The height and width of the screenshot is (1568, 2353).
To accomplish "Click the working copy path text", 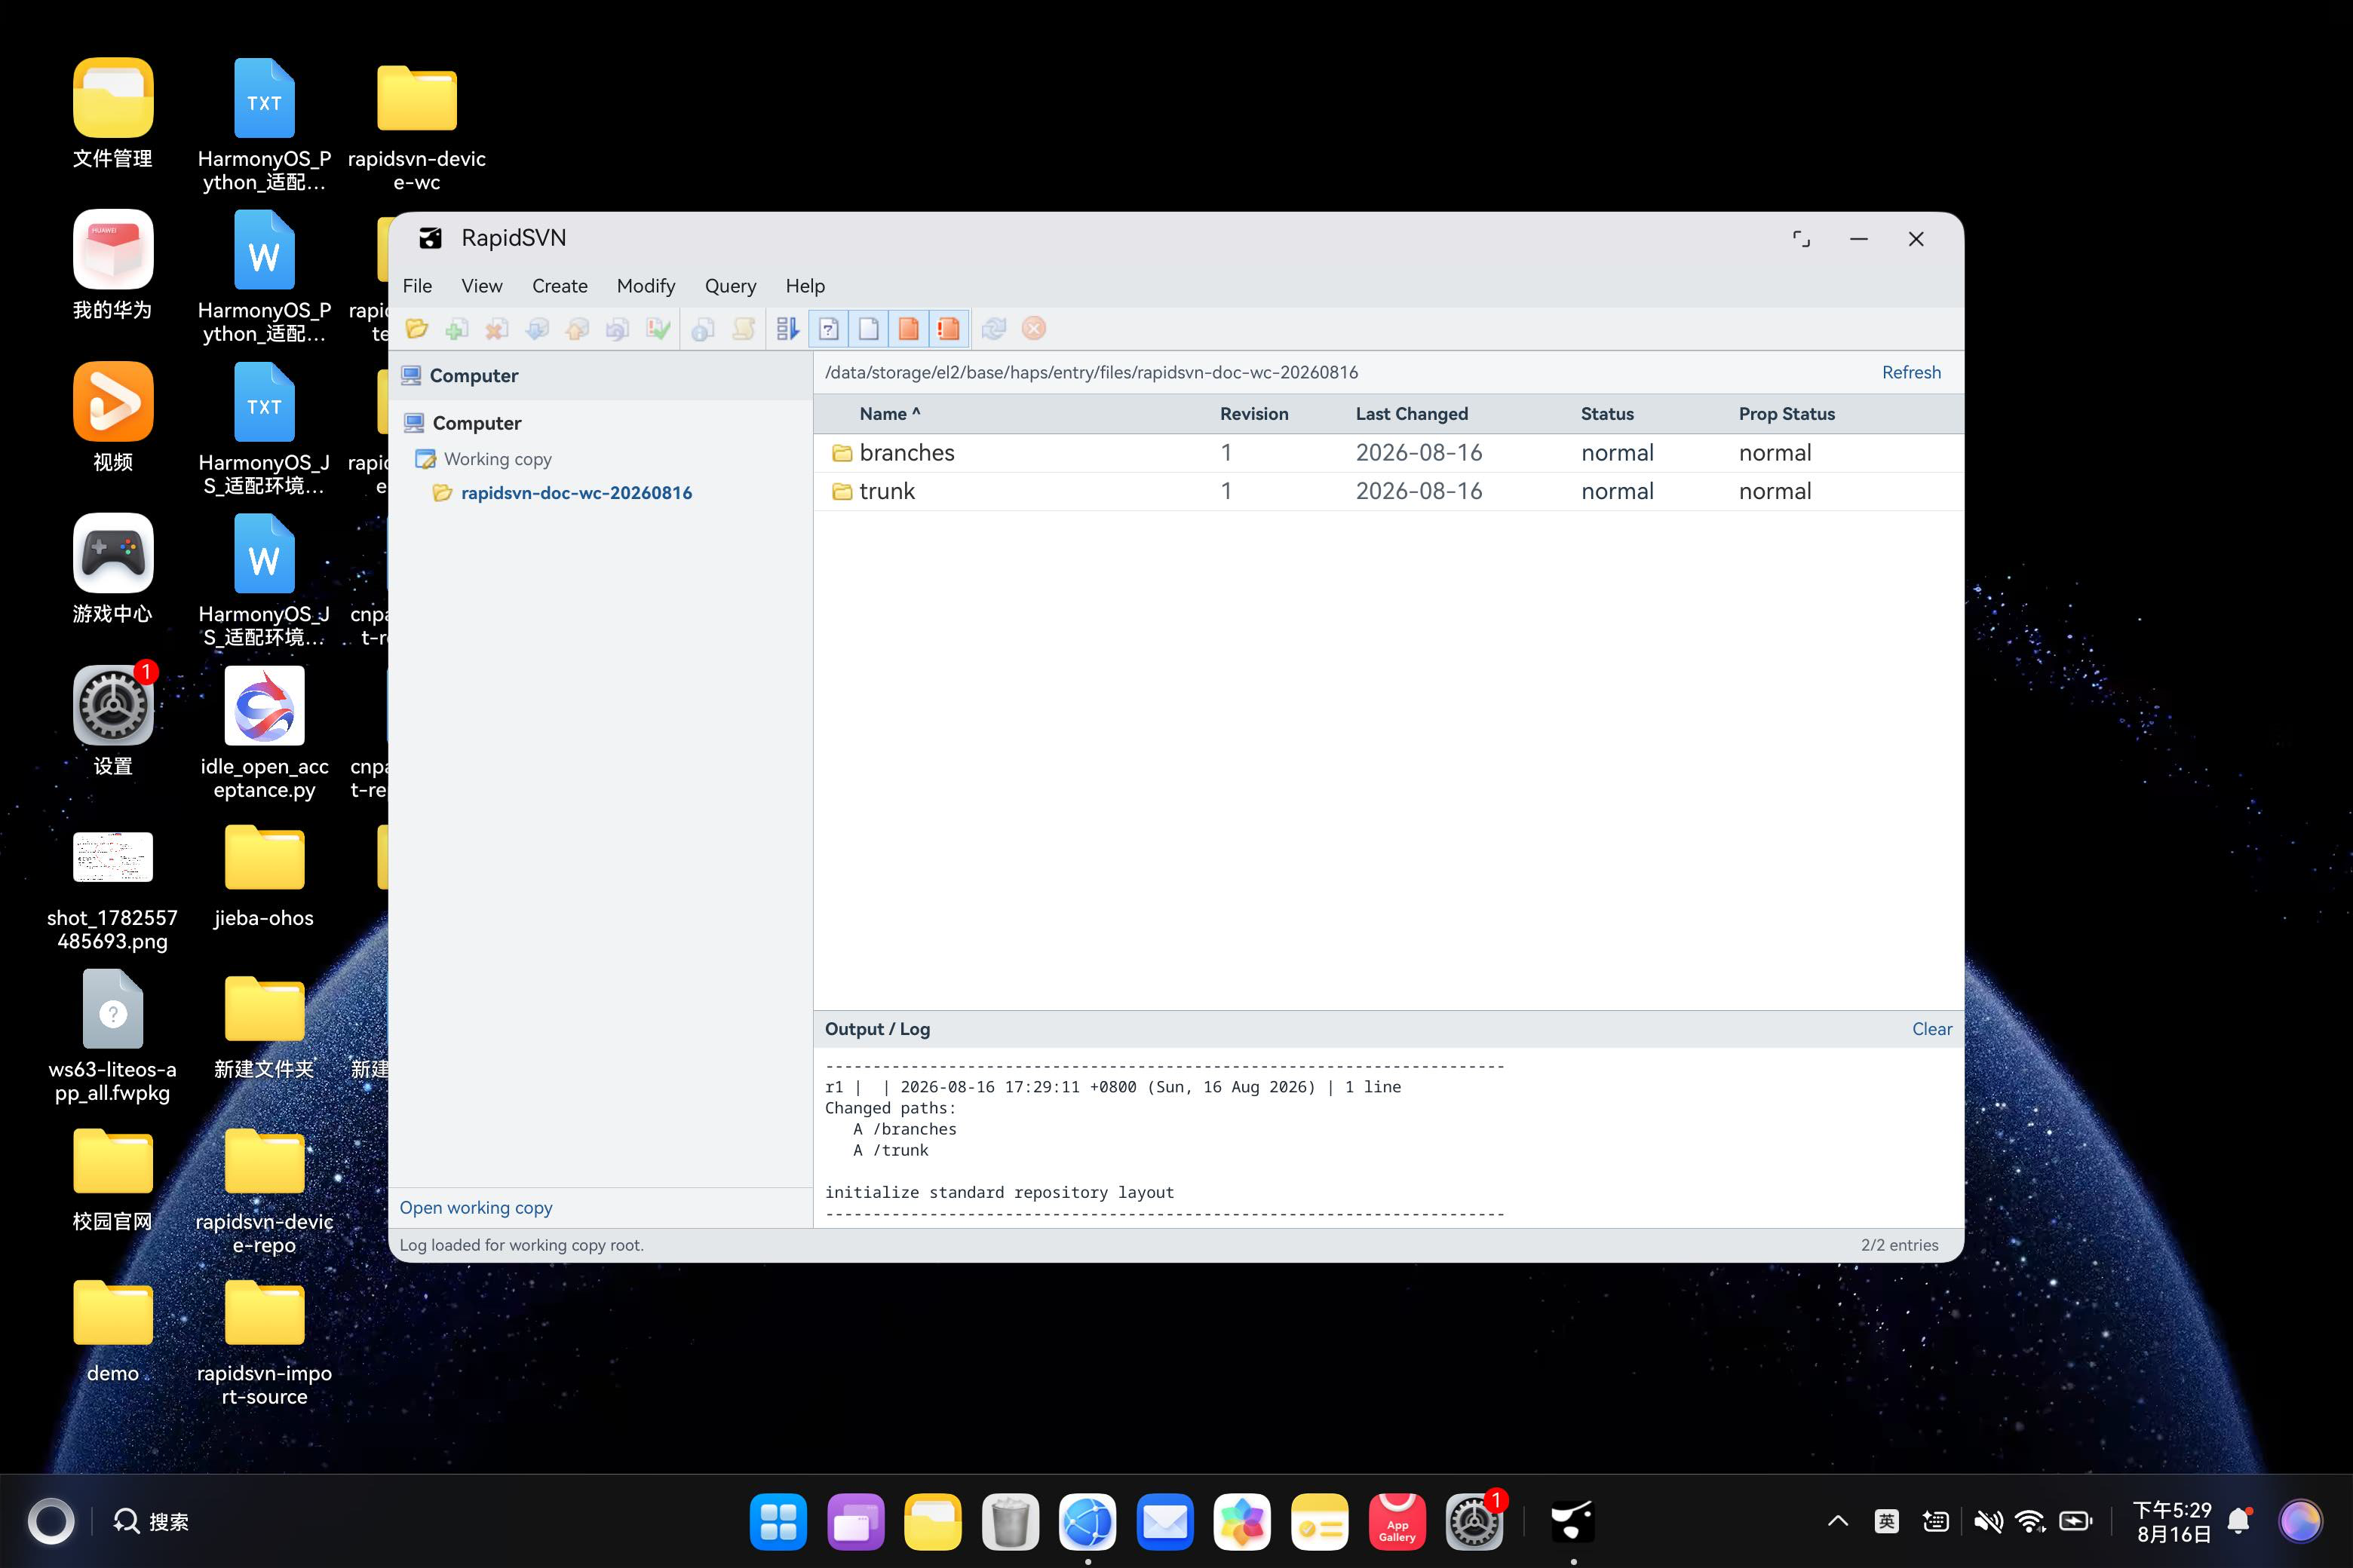I will [1091, 372].
